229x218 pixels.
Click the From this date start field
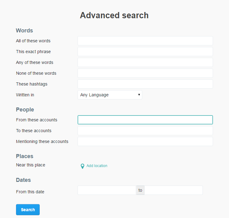point(107,190)
